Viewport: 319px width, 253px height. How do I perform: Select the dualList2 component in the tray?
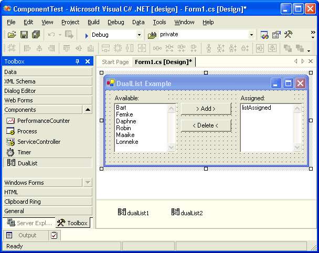pyautogui.click(x=187, y=213)
